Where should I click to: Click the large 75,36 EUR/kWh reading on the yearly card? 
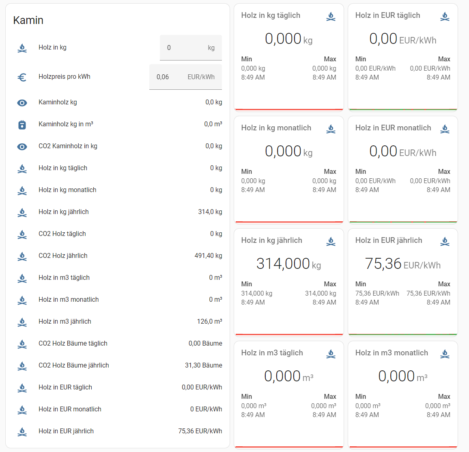click(402, 264)
